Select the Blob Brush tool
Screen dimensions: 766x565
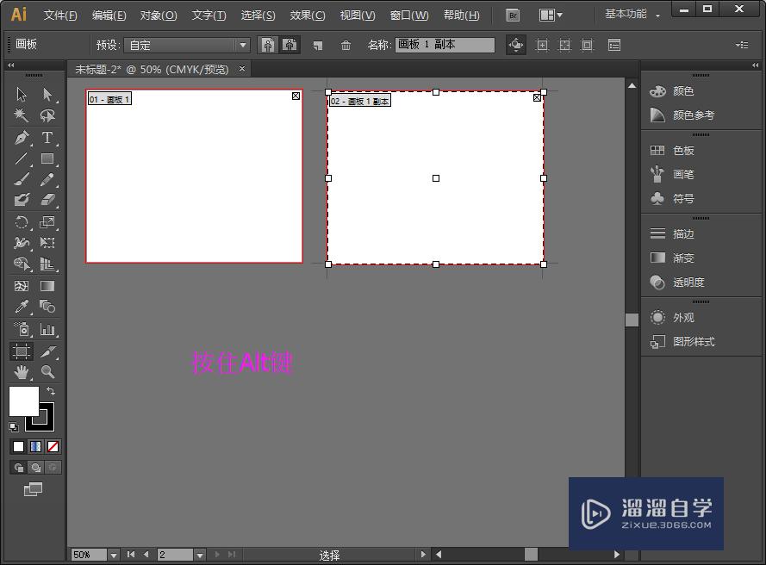(x=21, y=200)
